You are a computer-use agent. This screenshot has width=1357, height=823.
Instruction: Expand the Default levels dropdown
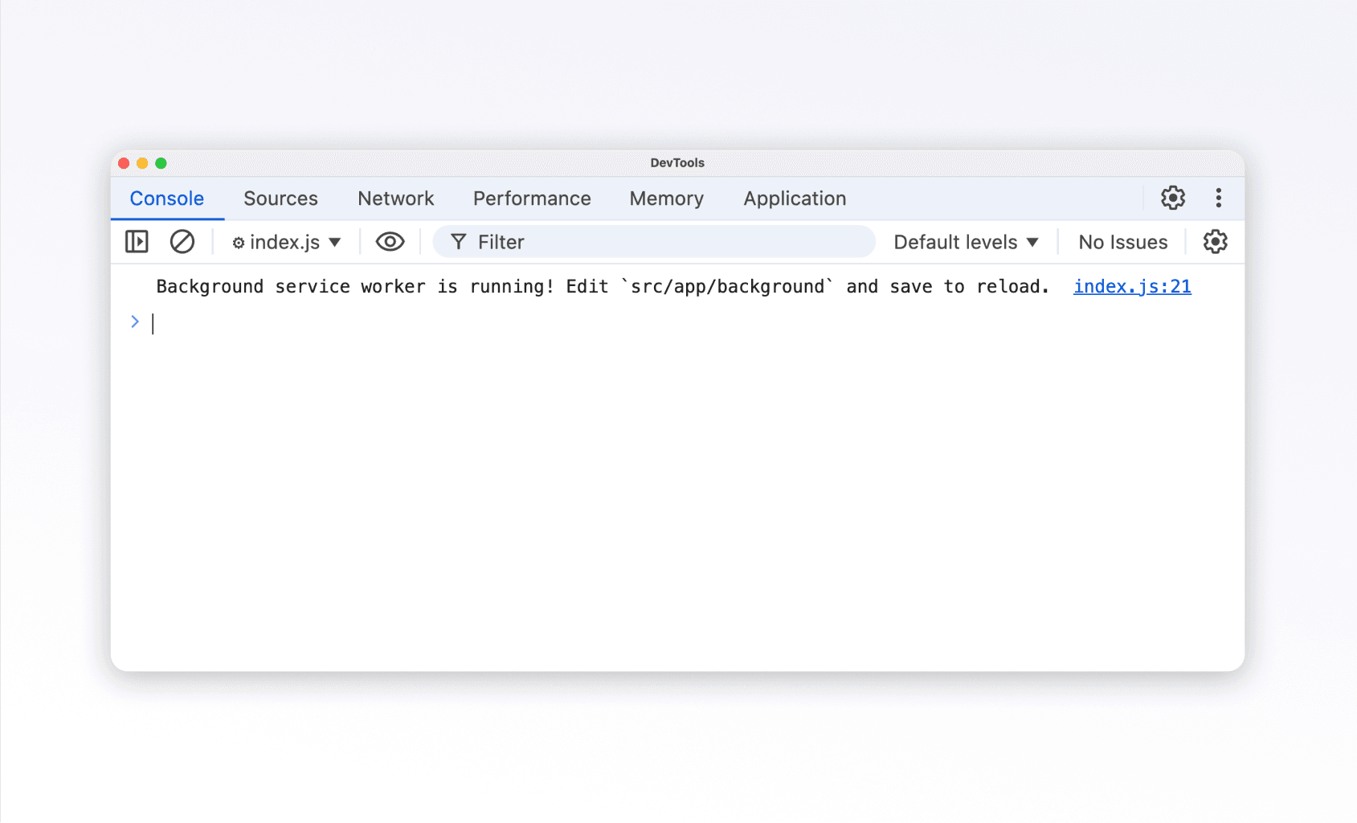coord(966,242)
